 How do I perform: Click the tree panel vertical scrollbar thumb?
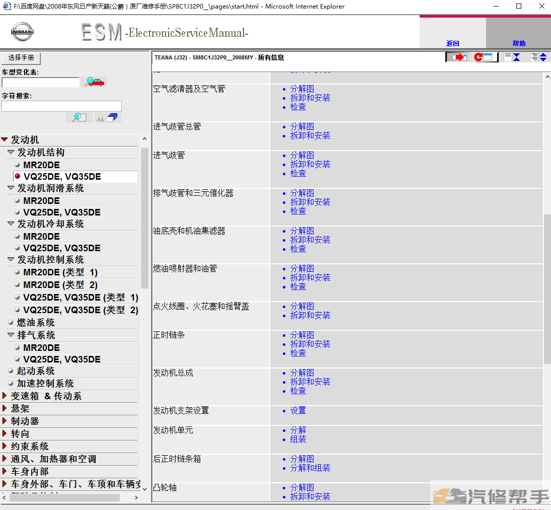(x=144, y=218)
